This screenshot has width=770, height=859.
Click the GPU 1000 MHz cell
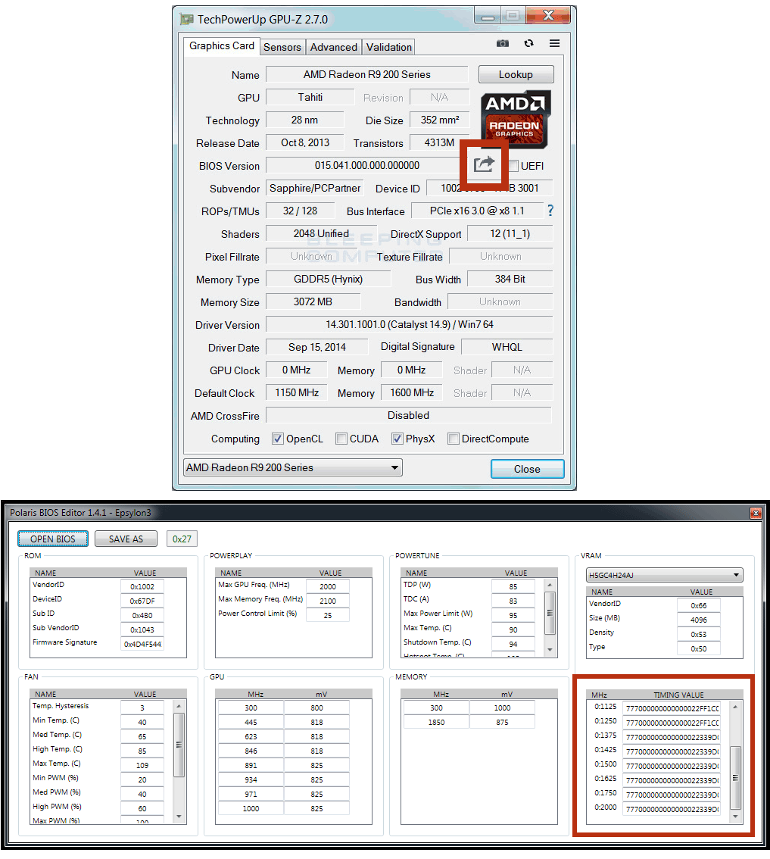coord(251,808)
